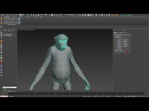
Task: Click the pink MAXScript mini listener box
Action: 4,96
